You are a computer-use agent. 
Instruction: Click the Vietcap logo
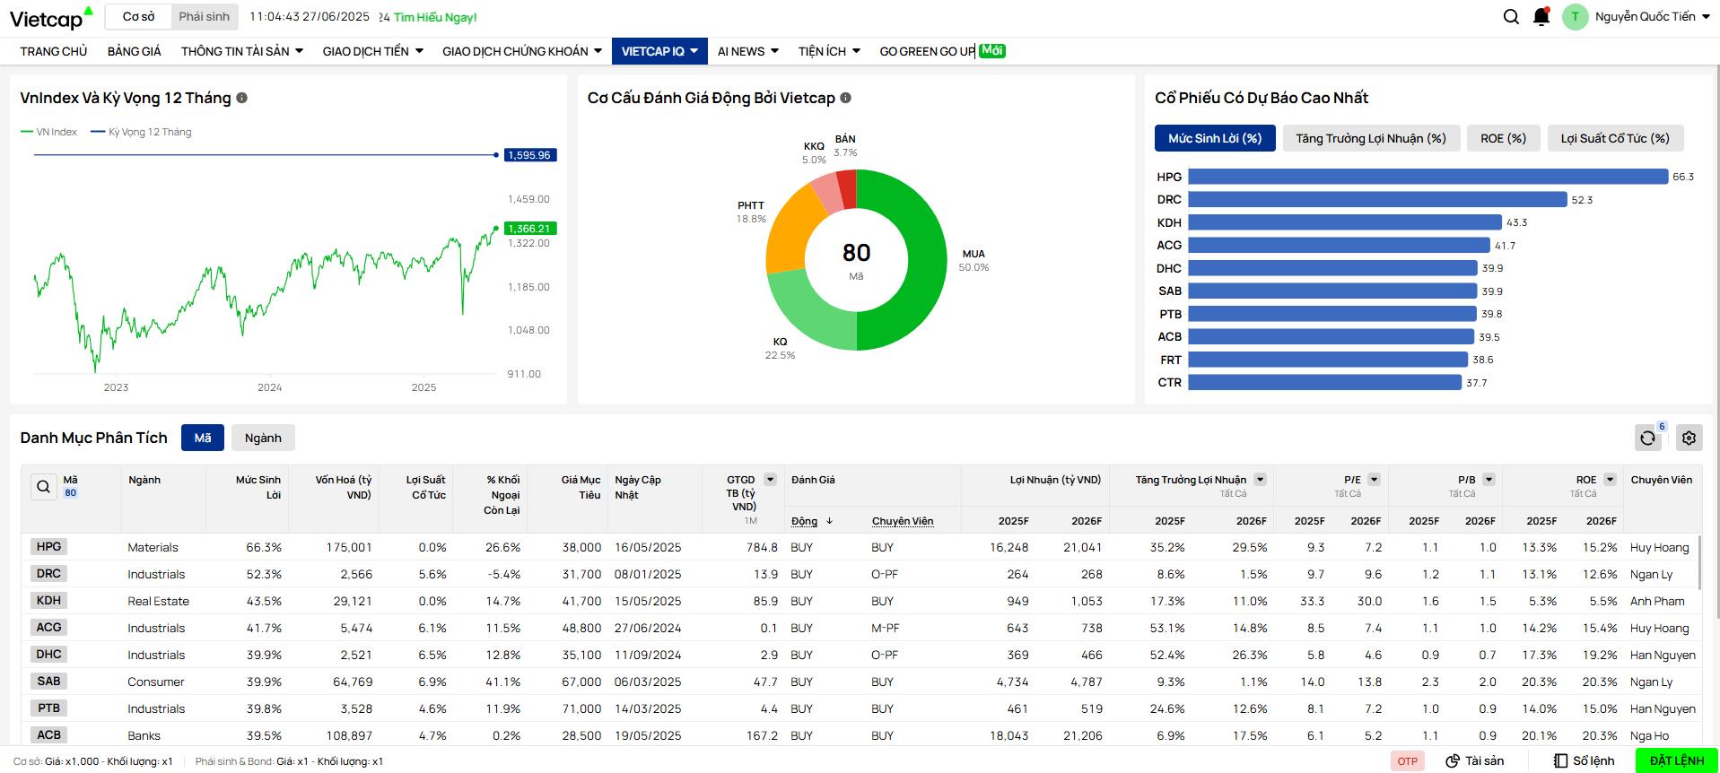tap(51, 17)
